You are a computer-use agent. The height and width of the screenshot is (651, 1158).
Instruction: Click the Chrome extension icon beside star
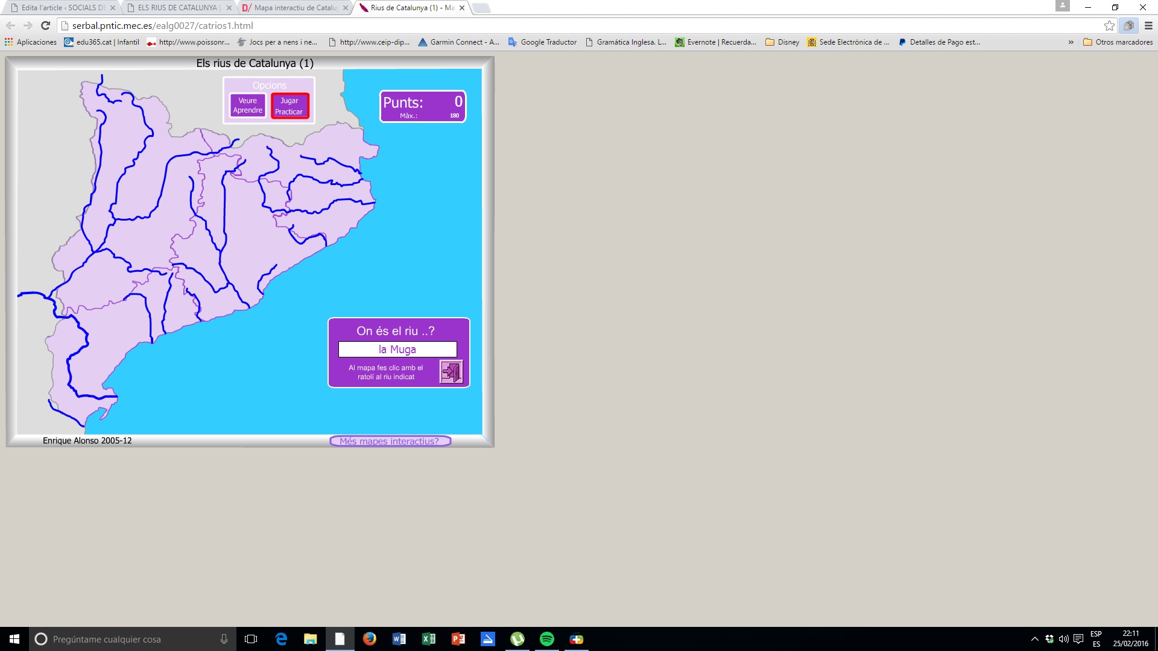pyautogui.click(x=1128, y=25)
